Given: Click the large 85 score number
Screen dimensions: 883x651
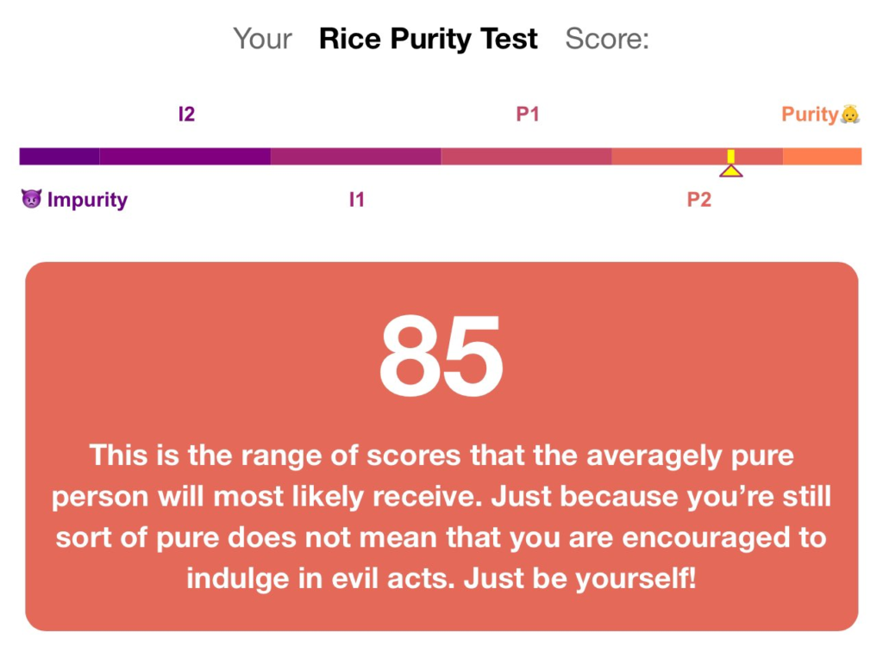Looking at the screenshot, I should 441,356.
